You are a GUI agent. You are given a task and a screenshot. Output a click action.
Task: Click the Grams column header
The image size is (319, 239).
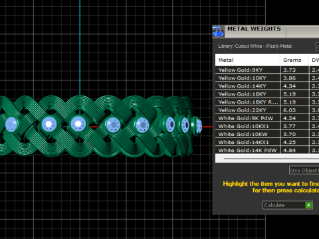click(x=294, y=60)
